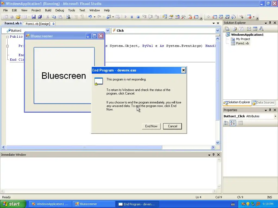Click the Paste clipboard toolbar icon
Screen dimensions: 278x208
click(x=60, y=17)
